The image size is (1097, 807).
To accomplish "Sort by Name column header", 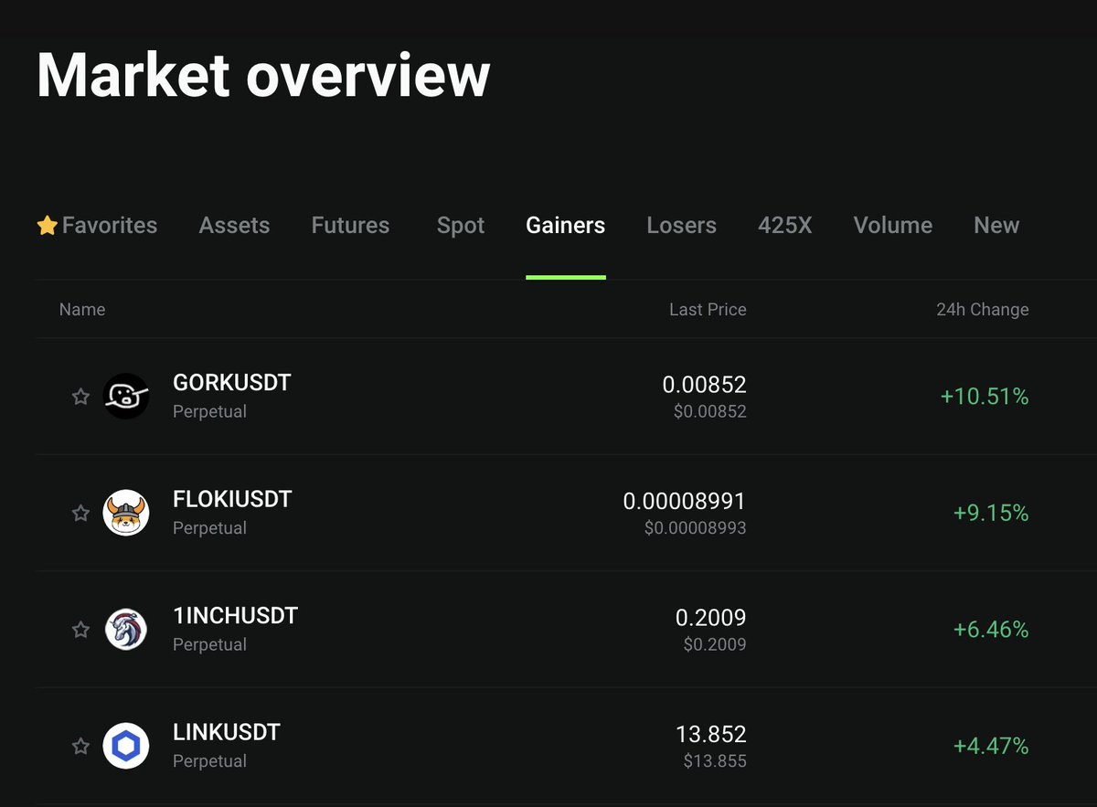I will tap(82, 310).
